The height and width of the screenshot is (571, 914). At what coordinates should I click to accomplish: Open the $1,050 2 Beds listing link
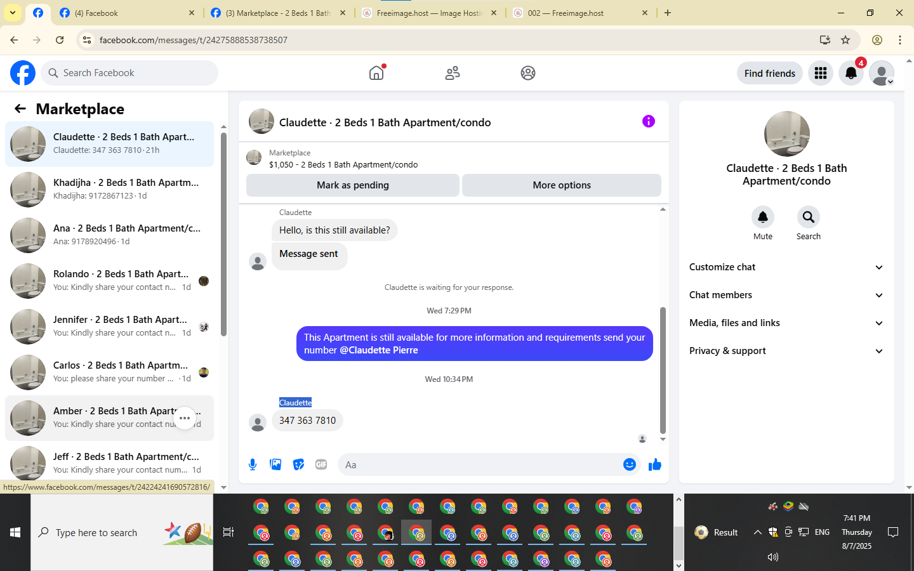(x=343, y=164)
